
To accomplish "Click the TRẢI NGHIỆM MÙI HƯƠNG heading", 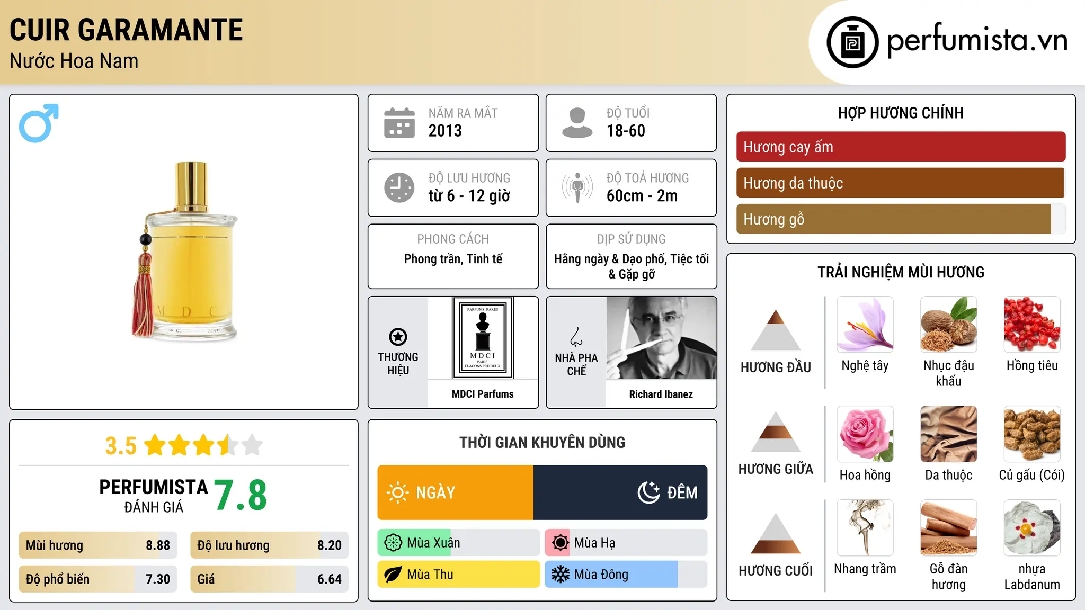I will click(901, 272).
